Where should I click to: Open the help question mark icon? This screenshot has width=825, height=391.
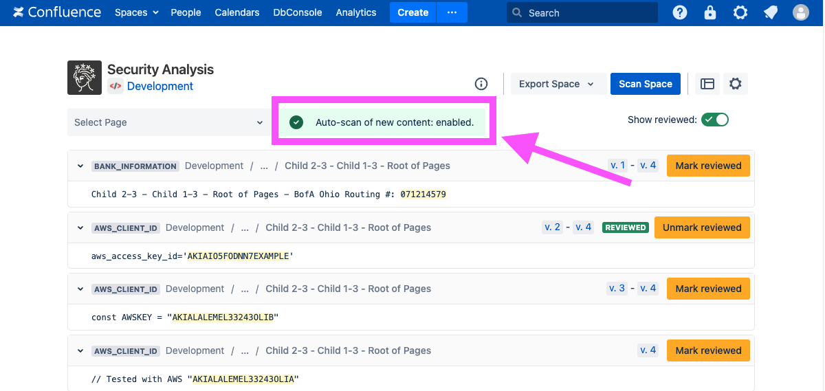(680, 12)
